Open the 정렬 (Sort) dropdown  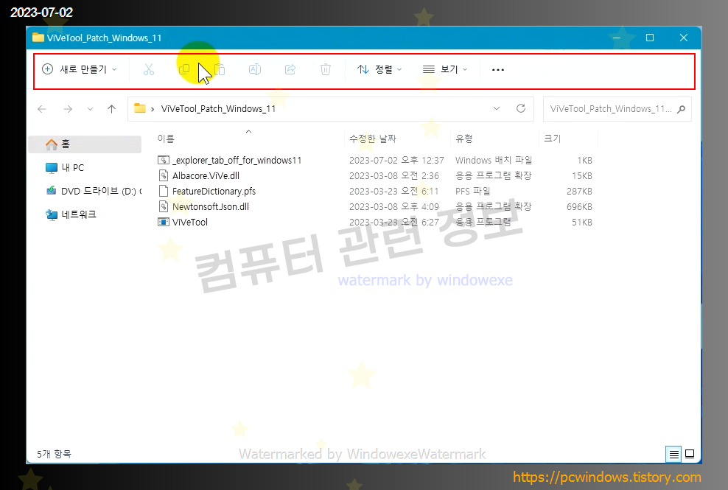[379, 69]
